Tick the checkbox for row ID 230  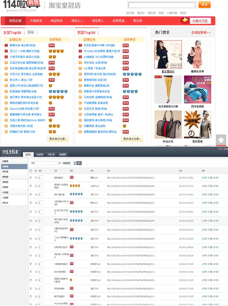tap(31, 186)
